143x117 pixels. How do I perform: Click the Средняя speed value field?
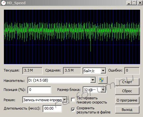pyautogui.click(x=72, y=71)
